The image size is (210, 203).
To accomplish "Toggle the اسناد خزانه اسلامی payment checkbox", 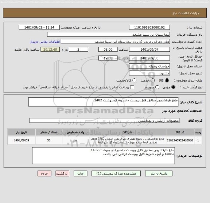I will tap(132, 87).
